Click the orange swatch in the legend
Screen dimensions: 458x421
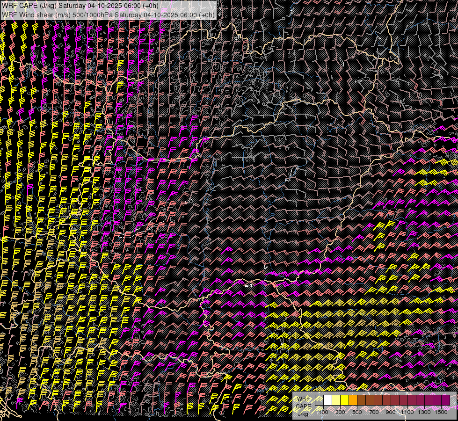[353, 400]
